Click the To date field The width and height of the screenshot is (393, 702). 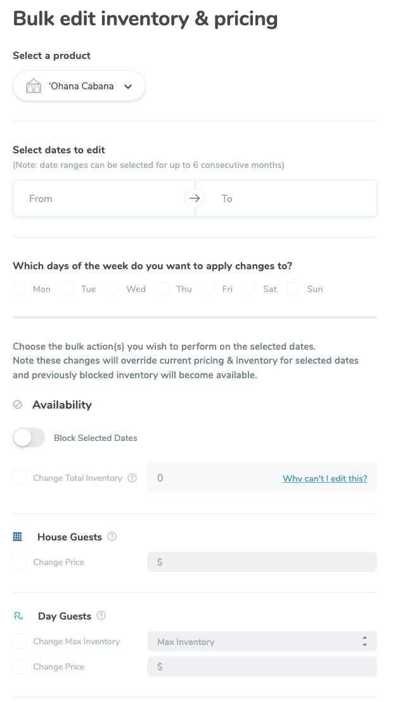pos(292,198)
